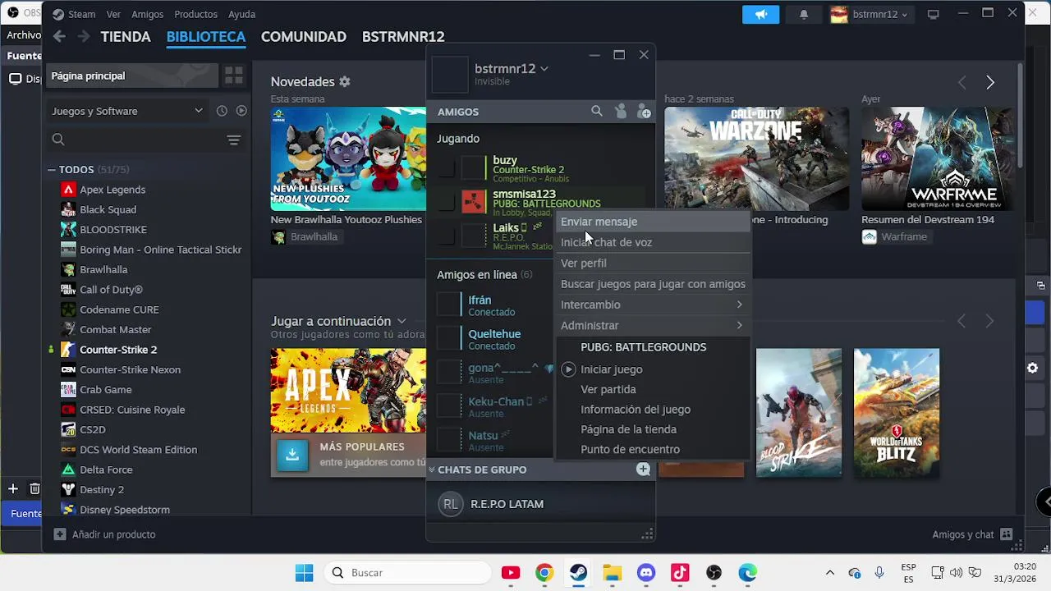1051x591 pixels.
Task: Open Steam from the taskbar
Action: [578, 573]
